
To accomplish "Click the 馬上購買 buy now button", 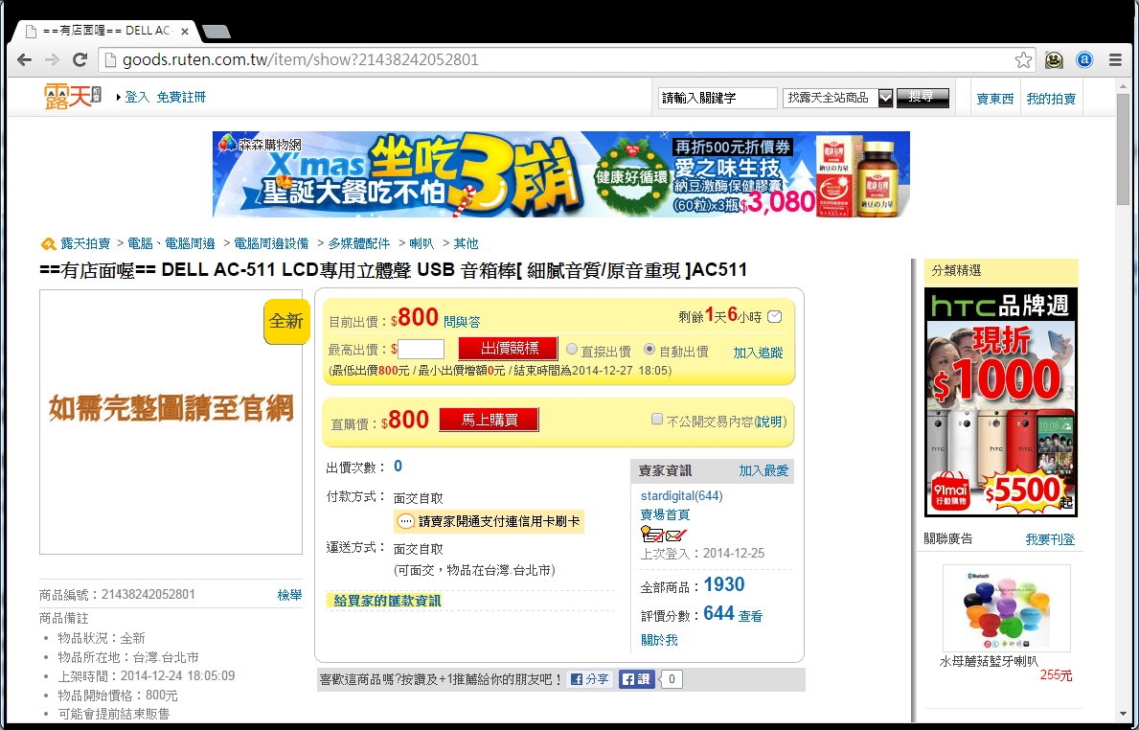I will click(x=489, y=420).
